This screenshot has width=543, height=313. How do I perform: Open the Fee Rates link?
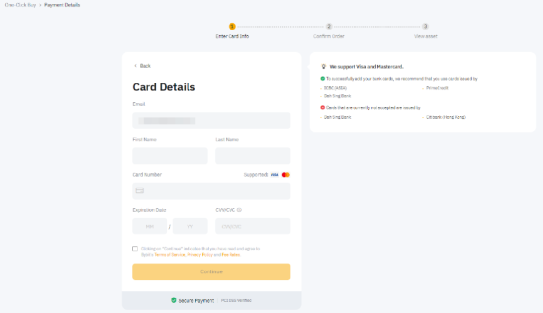[x=230, y=255]
